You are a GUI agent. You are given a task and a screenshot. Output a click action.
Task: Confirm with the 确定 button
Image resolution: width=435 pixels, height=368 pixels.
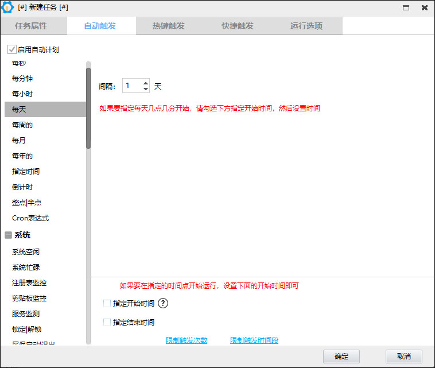click(341, 357)
